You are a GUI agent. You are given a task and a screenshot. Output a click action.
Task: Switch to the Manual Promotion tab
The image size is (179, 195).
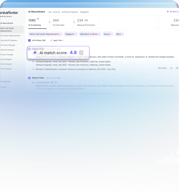[x=86, y=22]
